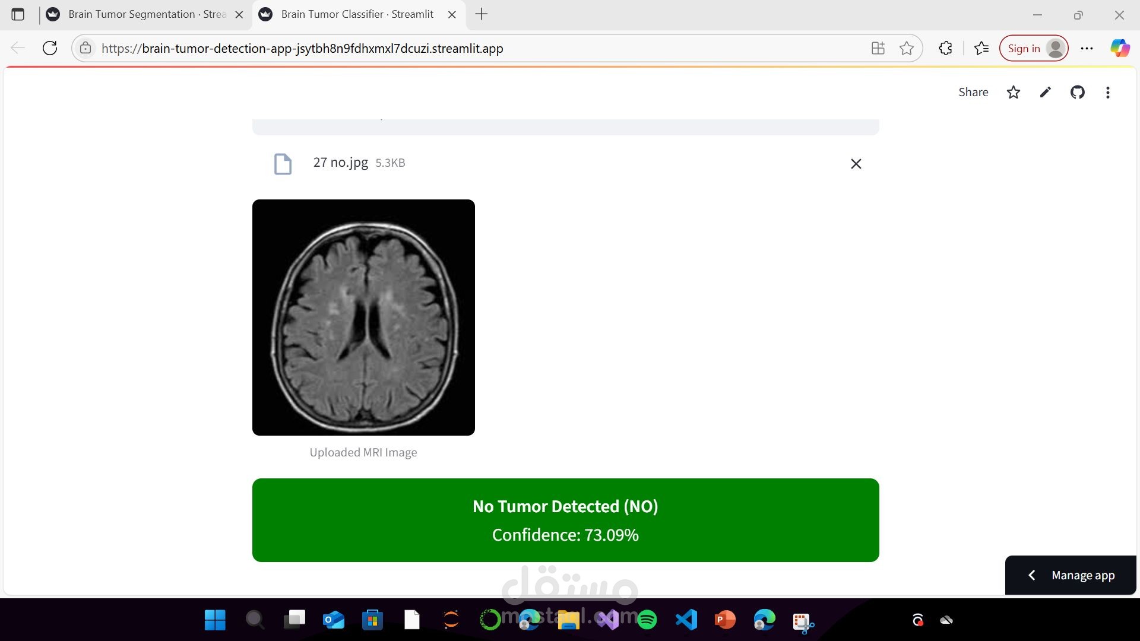Click the uploaded MRI image
The height and width of the screenshot is (641, 1140).
click(x=363, y=318)
